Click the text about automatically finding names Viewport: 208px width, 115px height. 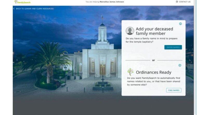(153, 82)
